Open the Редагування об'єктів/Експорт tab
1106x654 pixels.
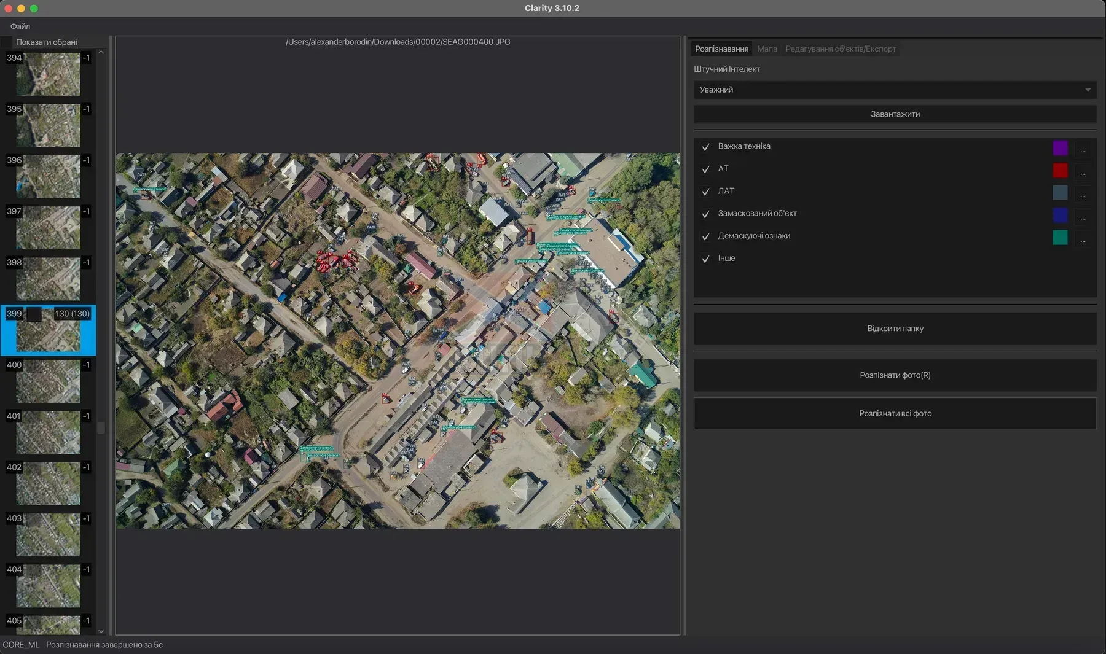tap(841, 49)
